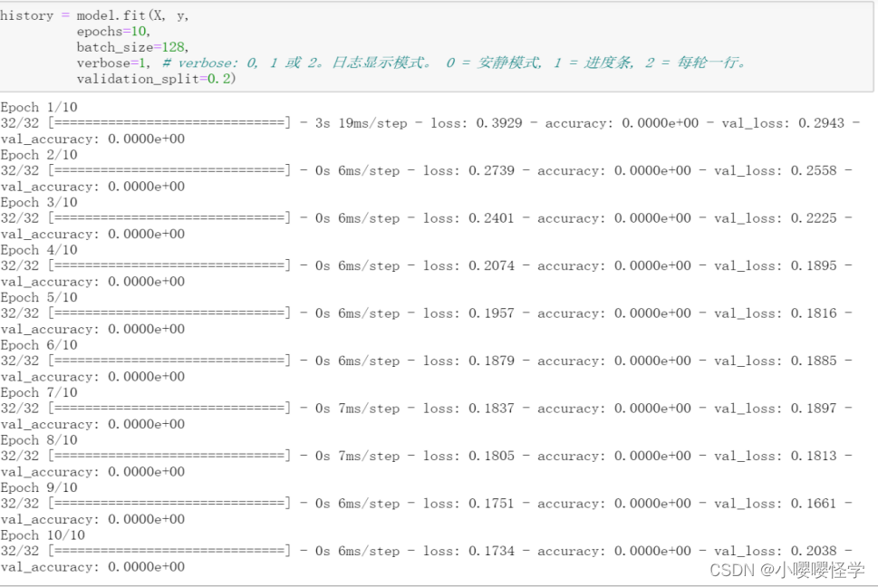Image resolution: width=878 pixels, height=587 pixels.
Task: Click the '3s 19ms/step' timing in epoch 1
Action: (362, 123)
